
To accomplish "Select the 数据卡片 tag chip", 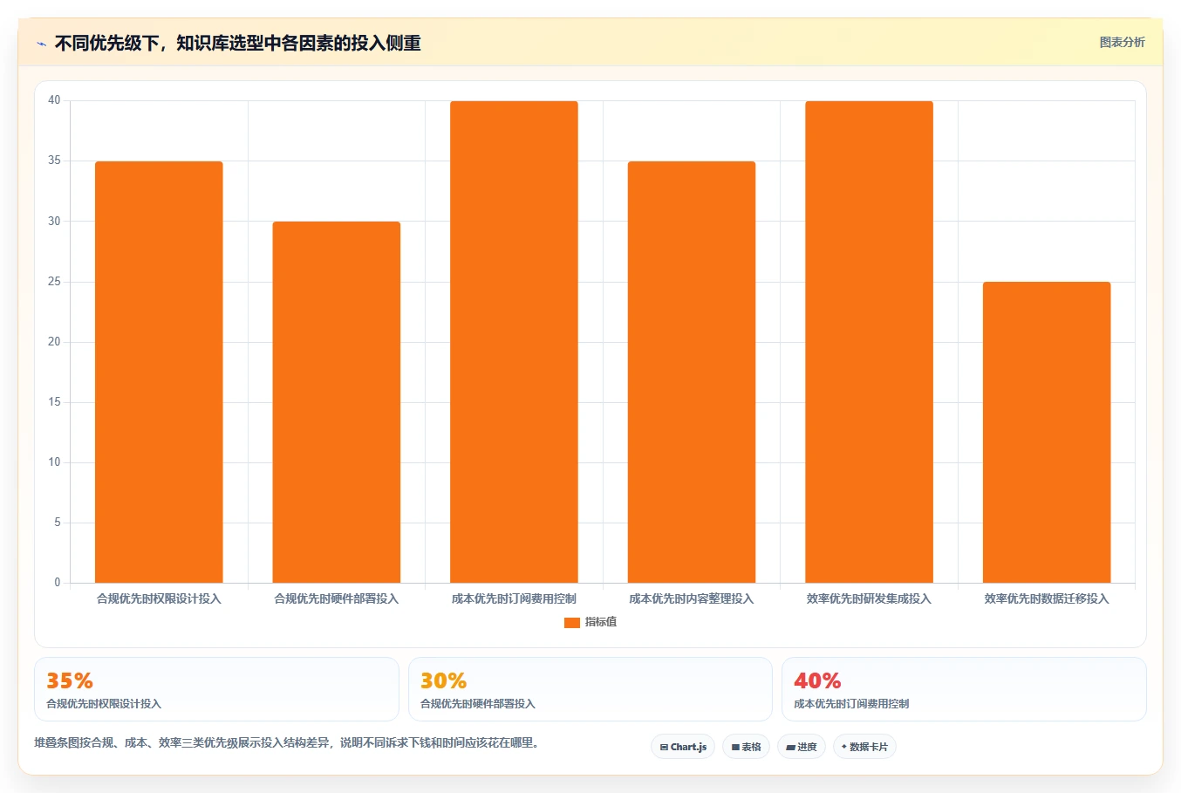I will (x=864, y=747).
